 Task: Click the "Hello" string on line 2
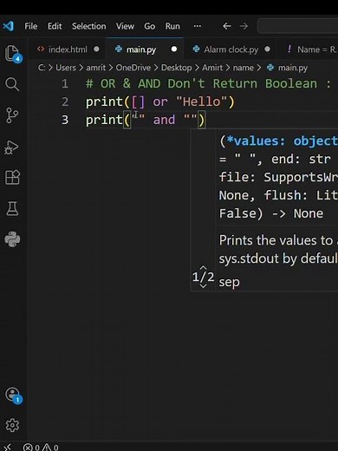point(201,101)
